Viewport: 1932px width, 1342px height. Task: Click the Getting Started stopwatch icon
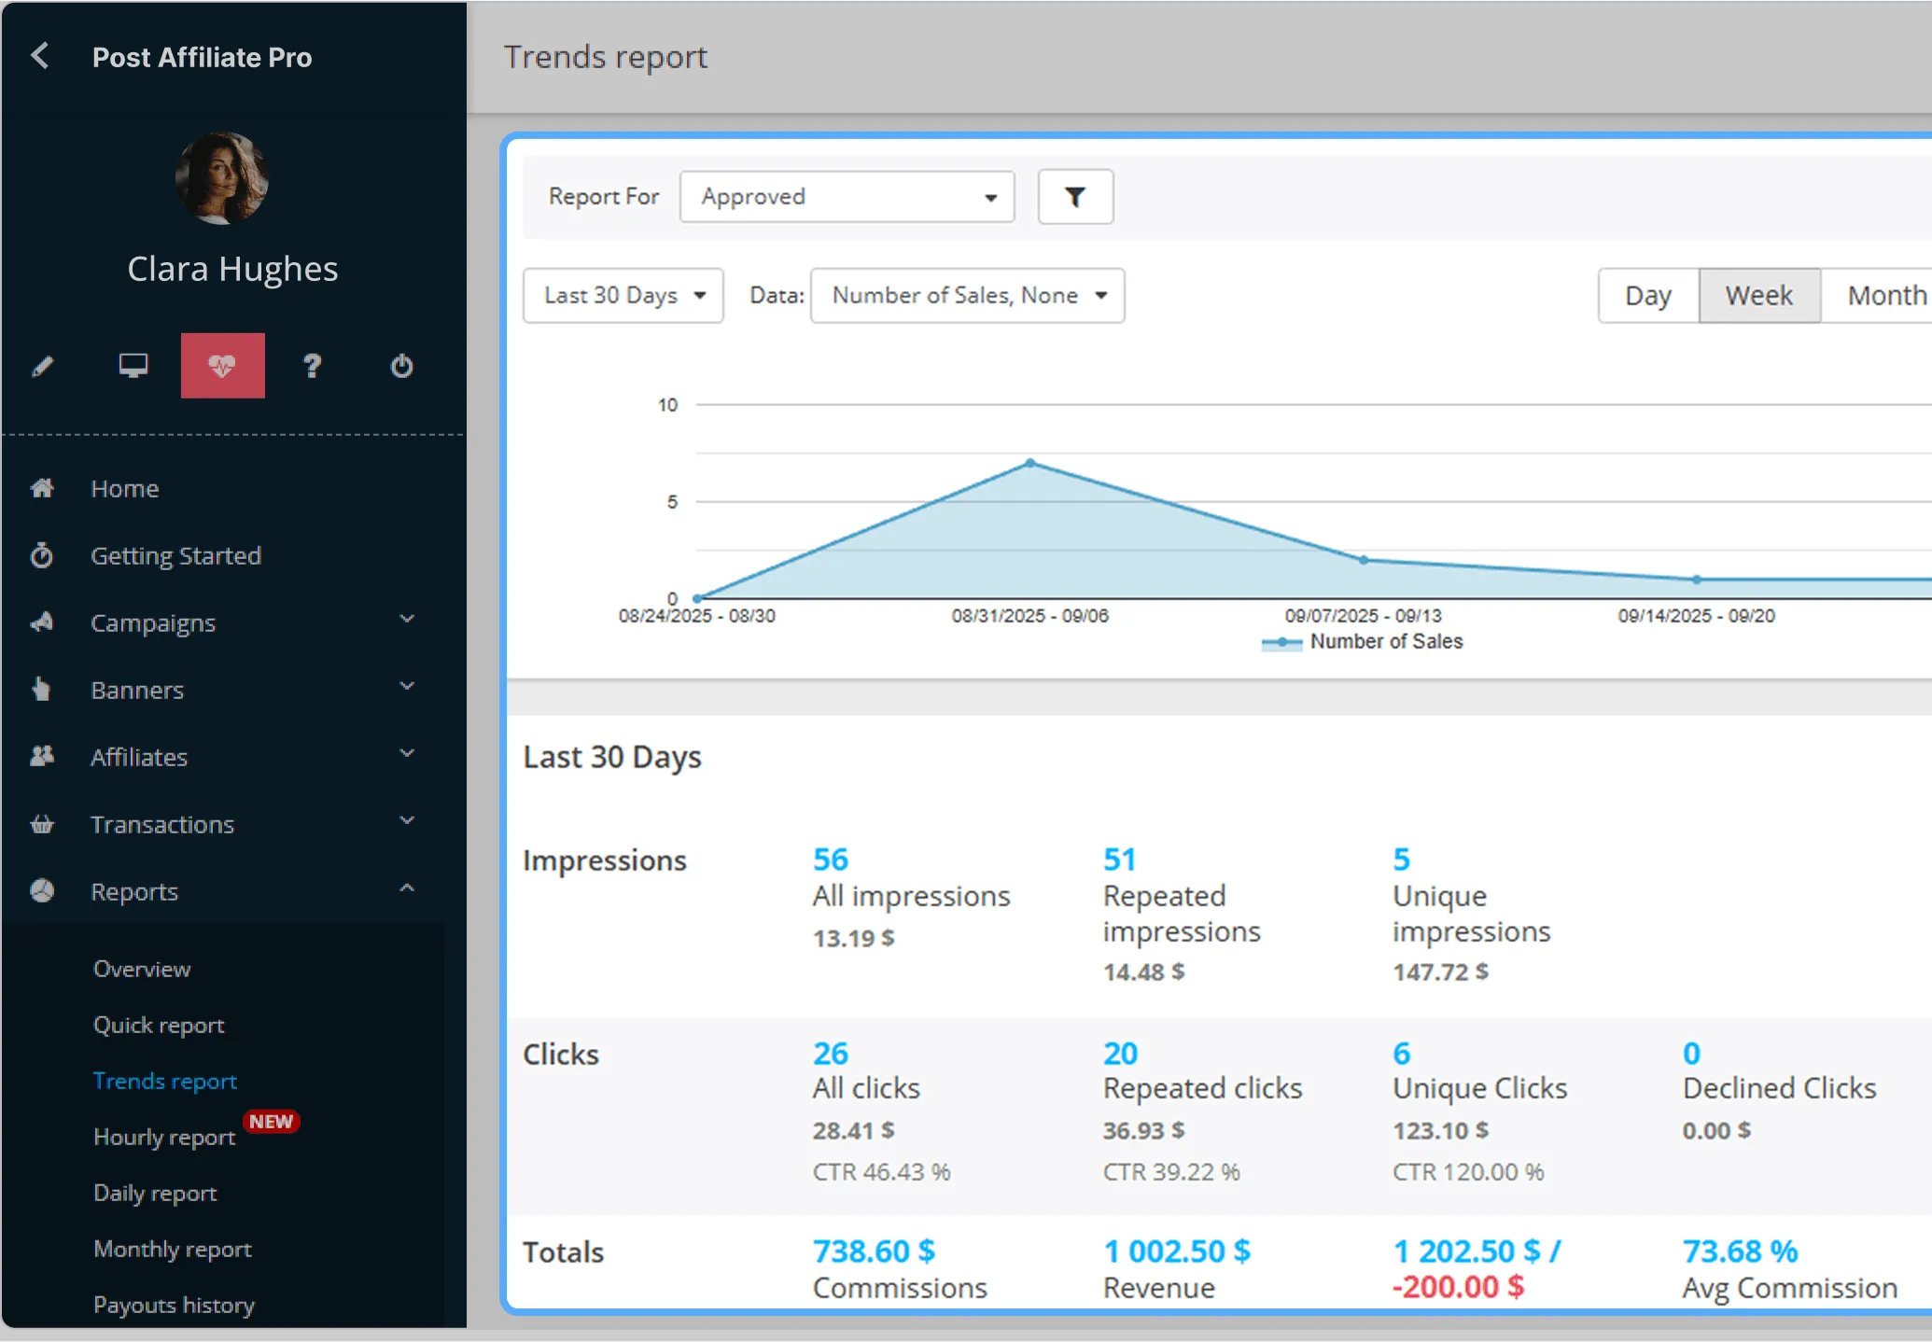pyautogui.click(x=42, y=555)
